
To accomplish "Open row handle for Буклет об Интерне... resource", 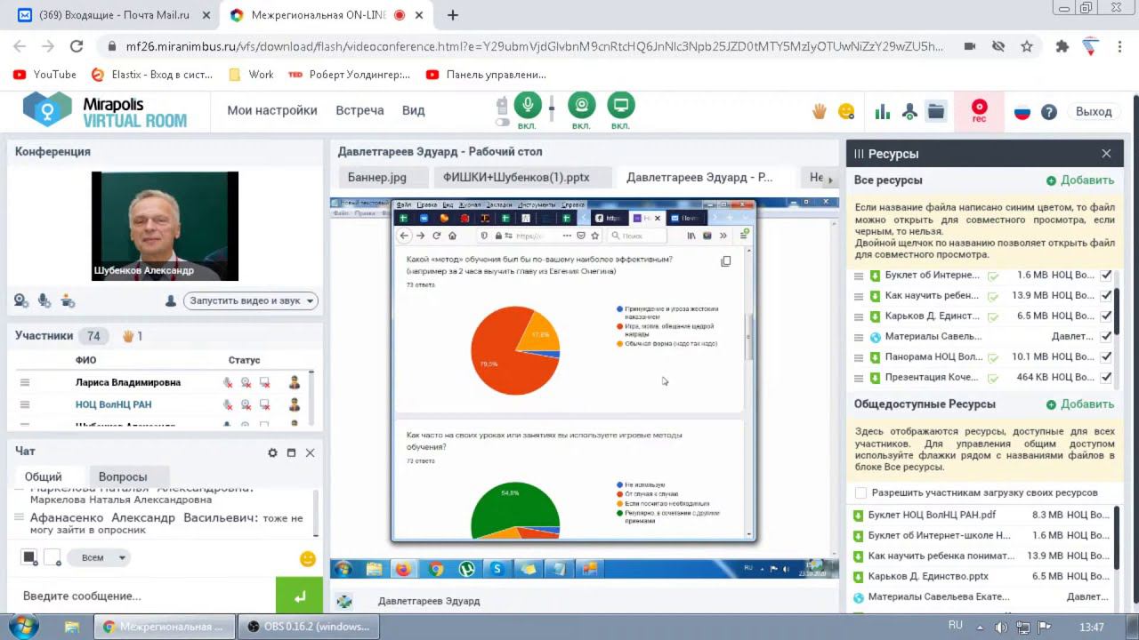I will 859,276.
